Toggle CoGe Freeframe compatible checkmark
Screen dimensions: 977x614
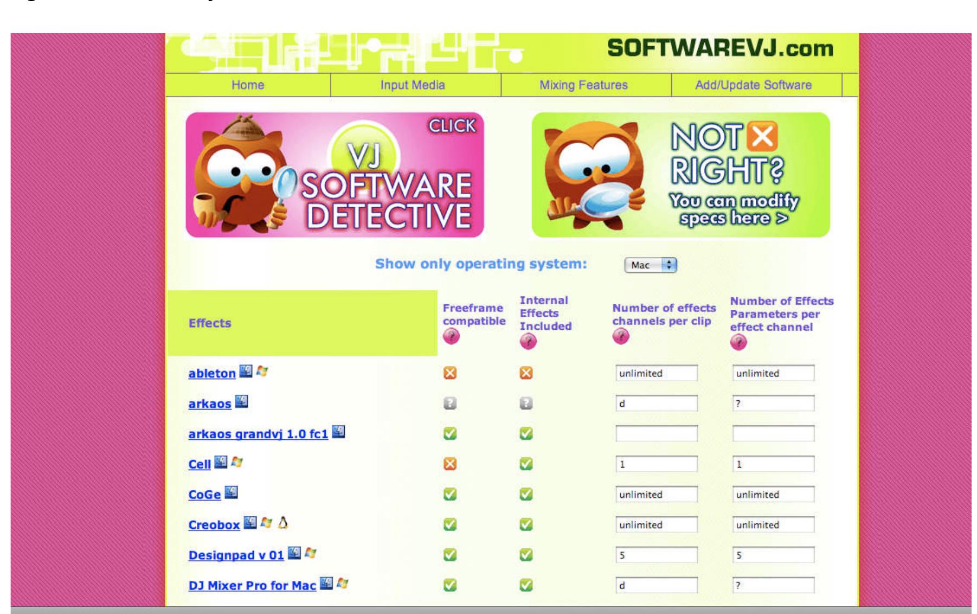[450, 495]
